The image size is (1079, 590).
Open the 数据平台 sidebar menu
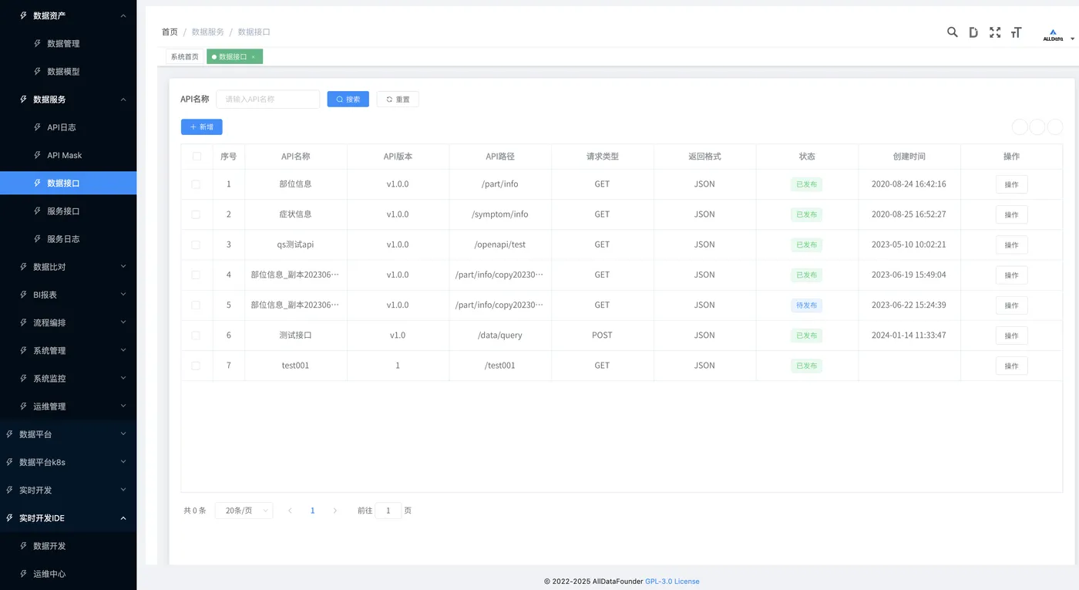pos(68,434)
